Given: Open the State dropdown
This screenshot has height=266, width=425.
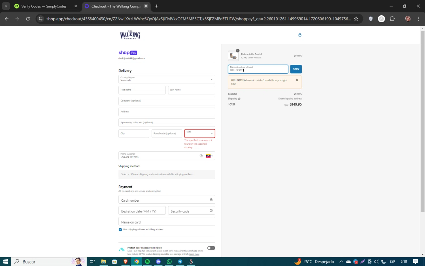Looking at the screenshot, I should pyautogui.click(x=200, y=133).
